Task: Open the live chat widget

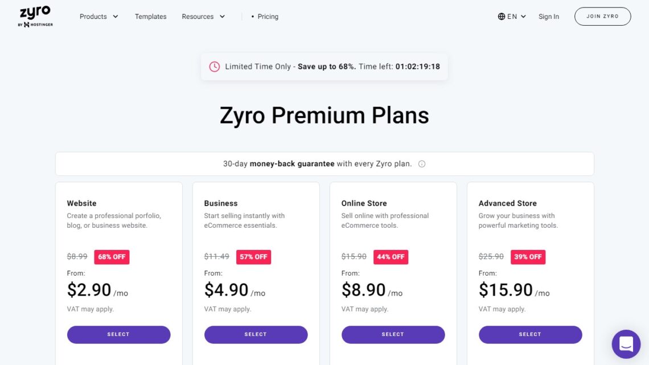Action: pos(626,344)
